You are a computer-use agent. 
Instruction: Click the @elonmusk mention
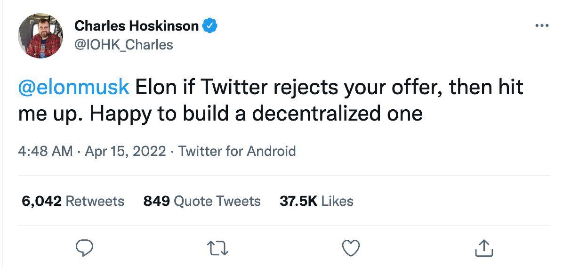click(74, 88)
